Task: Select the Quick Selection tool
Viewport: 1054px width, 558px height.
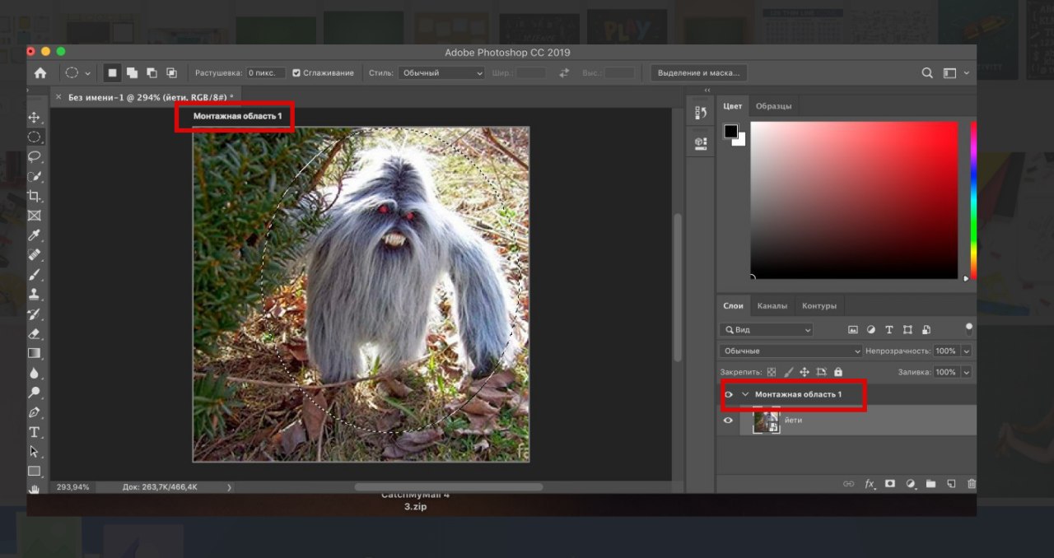Action: (34, 176)
